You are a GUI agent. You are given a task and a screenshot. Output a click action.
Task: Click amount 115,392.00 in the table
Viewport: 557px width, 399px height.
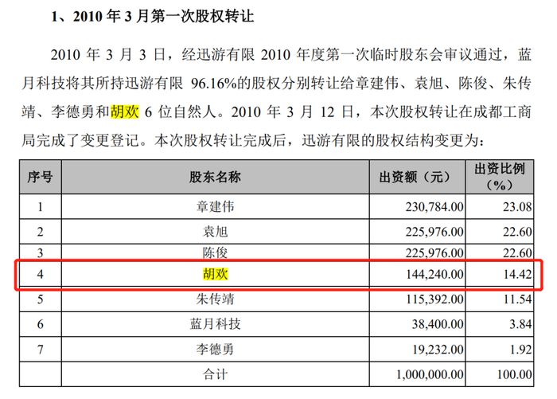(x=434, y=299)
